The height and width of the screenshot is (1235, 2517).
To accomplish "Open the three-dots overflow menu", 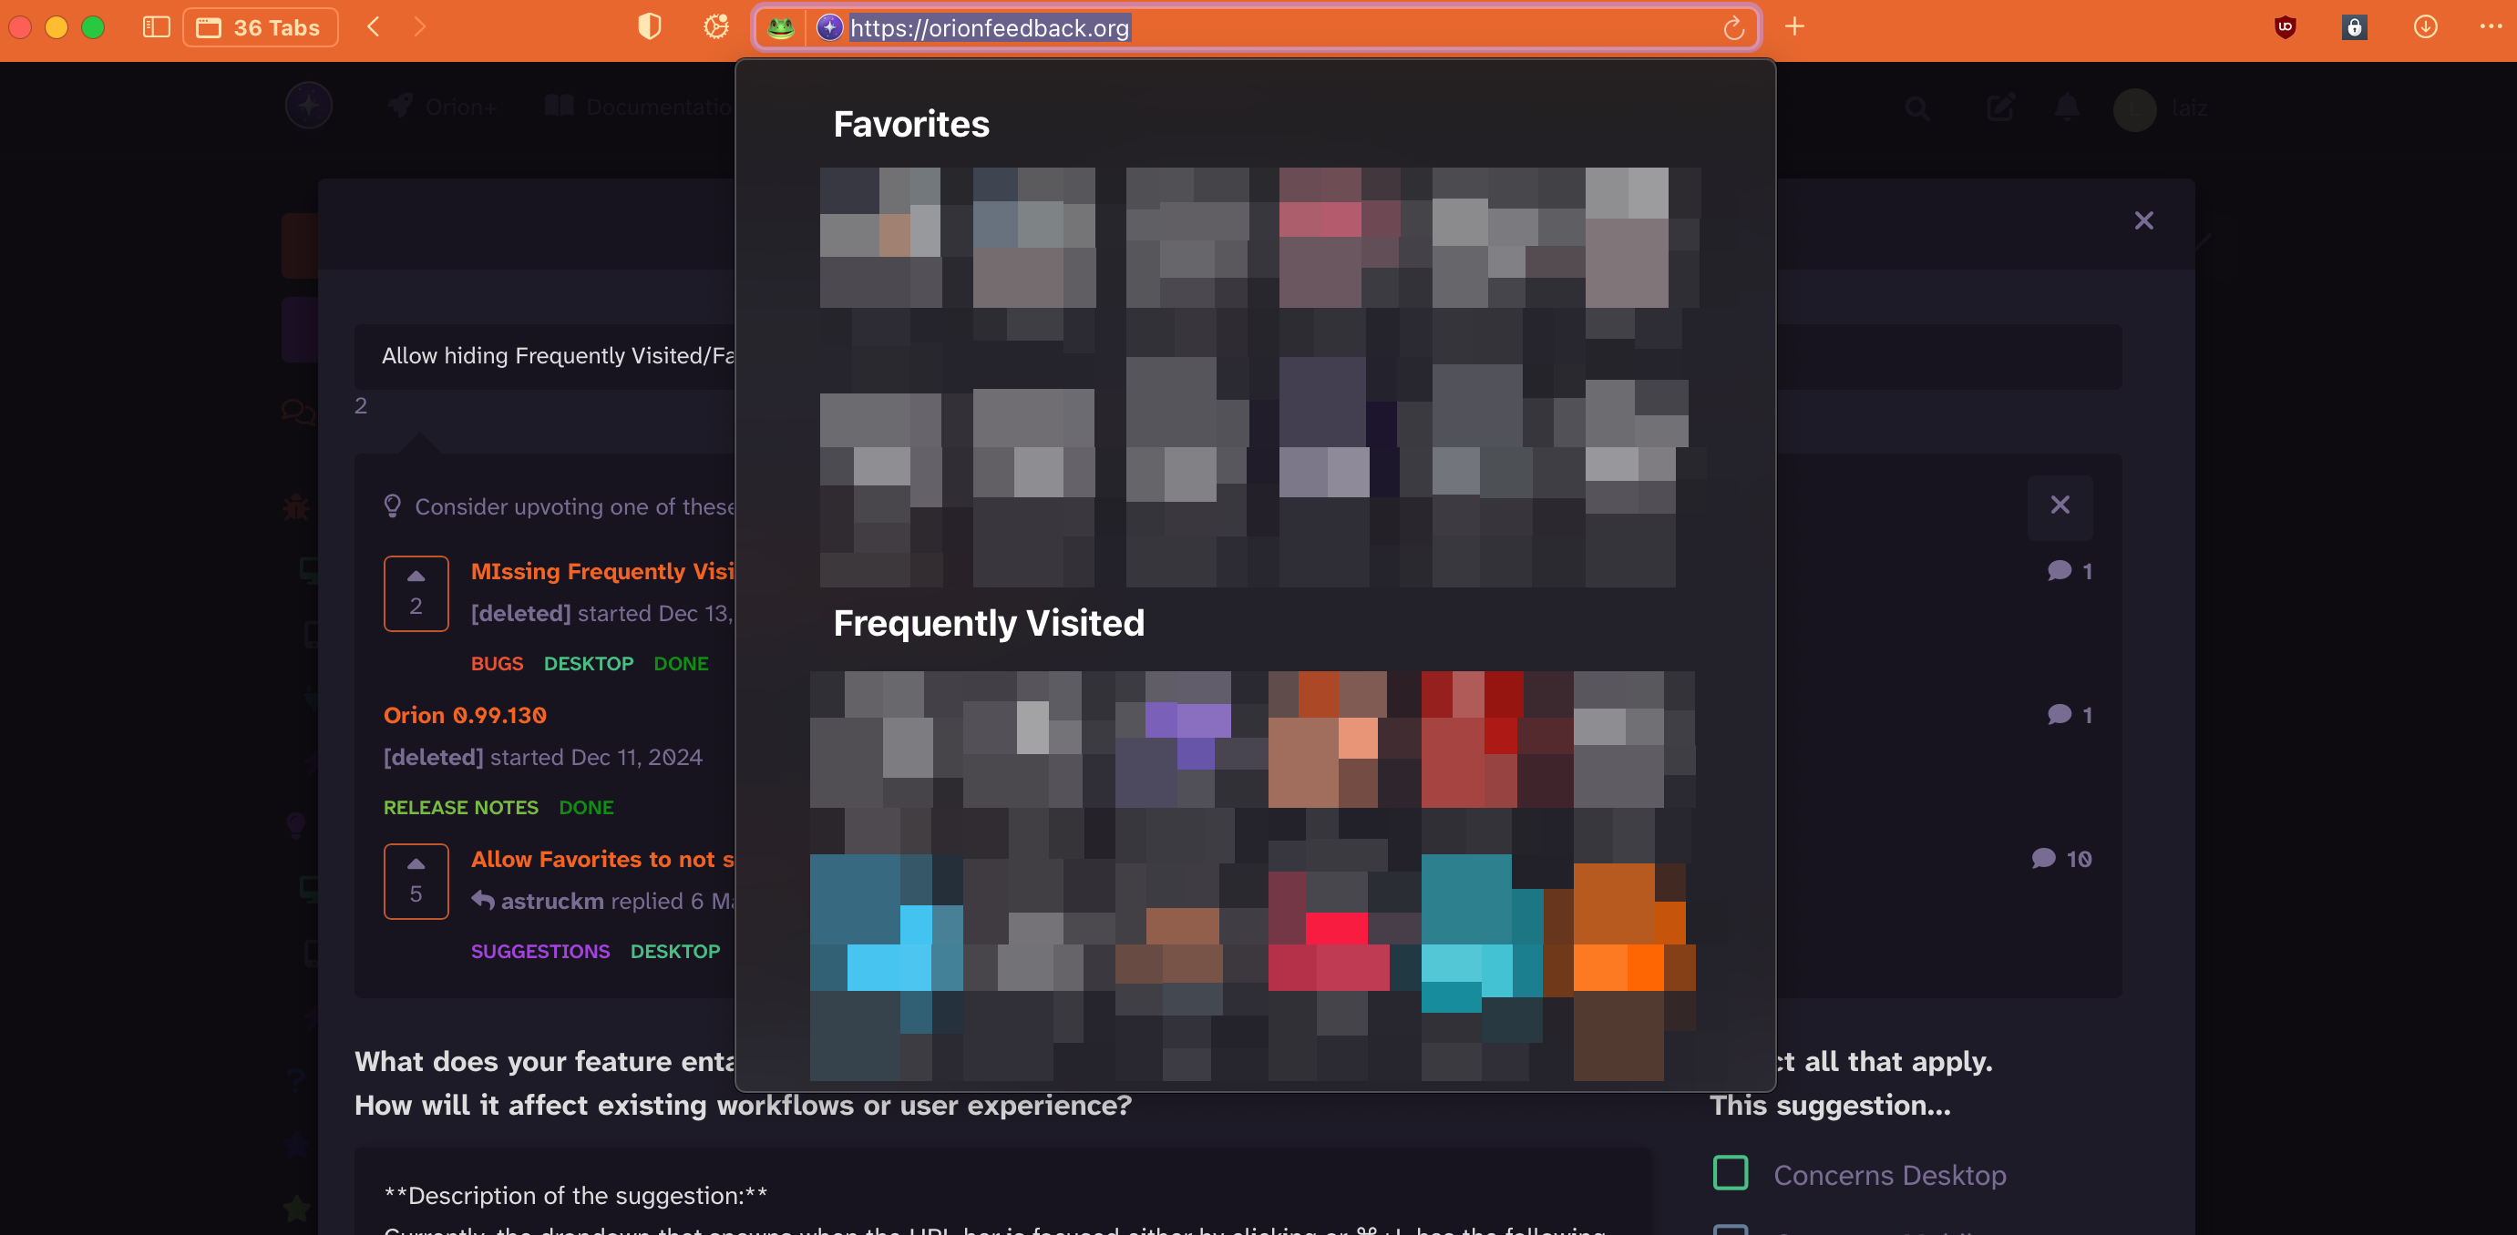I will (x=2491, y=27).
